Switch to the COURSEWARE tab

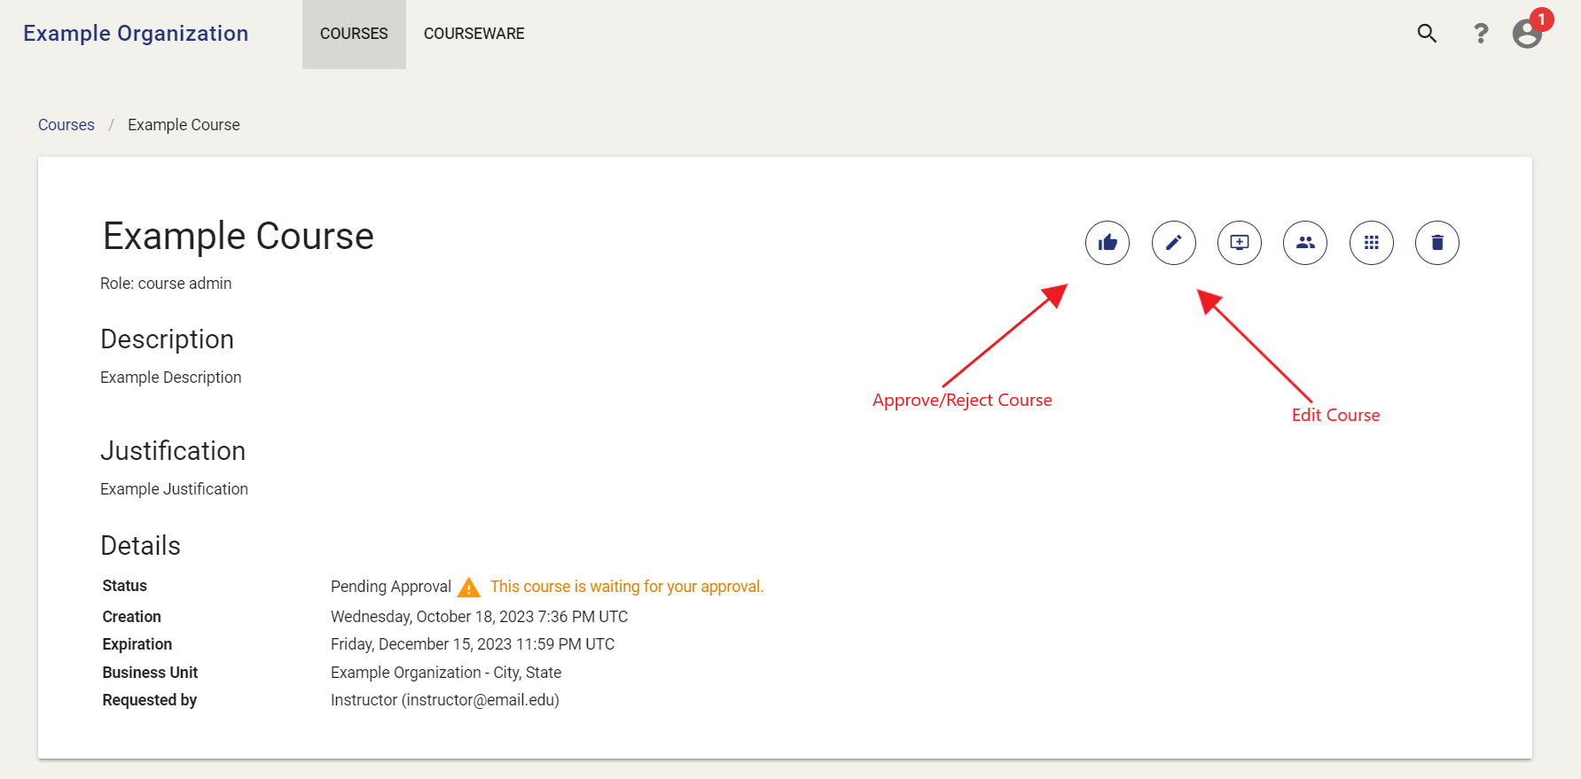474,34
